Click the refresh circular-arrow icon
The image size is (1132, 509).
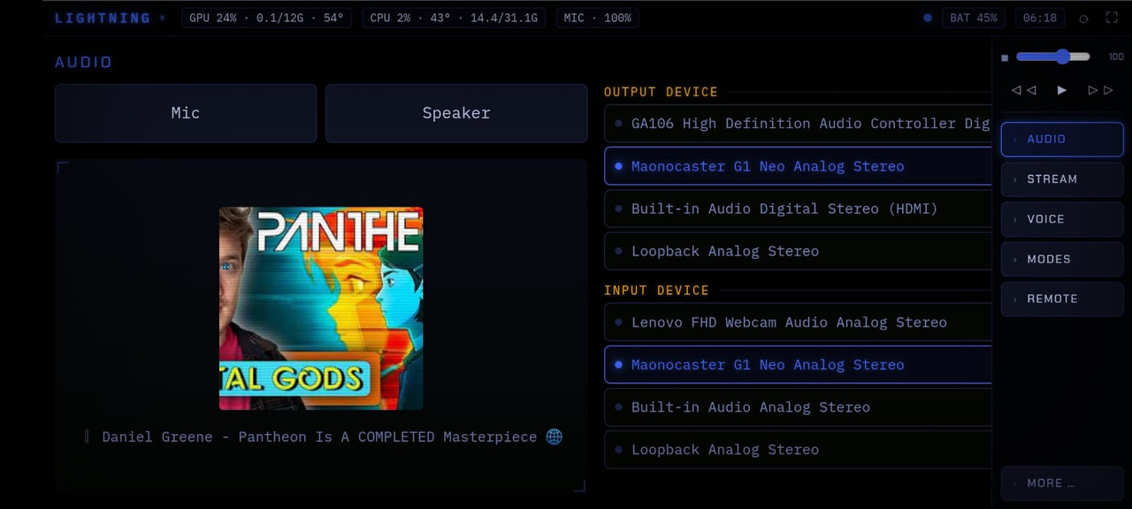(x=1083, y=19)
